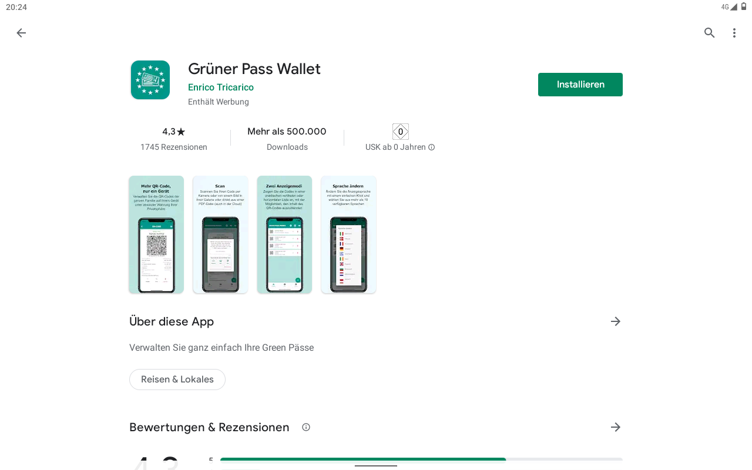Install the Grüner Pass Wallet app
752x470 pixels.
[x=580, y=85]
